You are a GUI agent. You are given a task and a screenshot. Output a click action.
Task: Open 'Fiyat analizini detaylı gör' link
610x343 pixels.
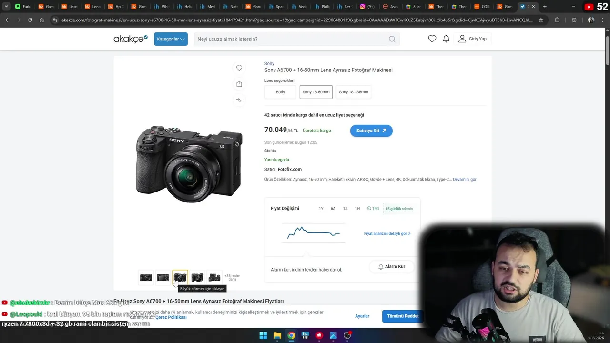[387, 234]
